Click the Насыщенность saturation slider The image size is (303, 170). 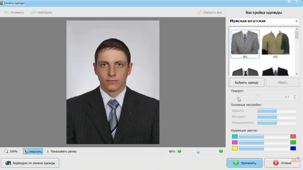[x=277, y=123]
